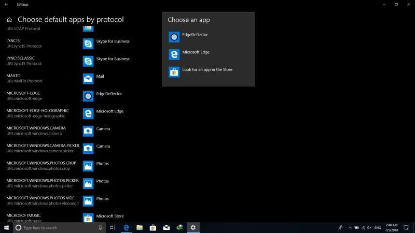Image resolution: width=415 pixels, height=233 pixels.
Task: Click Skype for Business label for LYNC15
Action: pyautogui.click(x=113, y=41)
